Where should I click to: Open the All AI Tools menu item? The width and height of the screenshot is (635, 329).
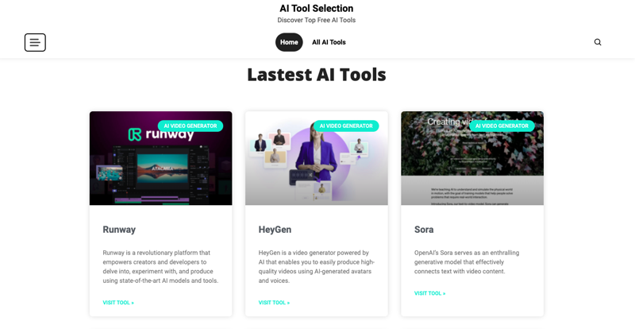(x=329, y=42)
